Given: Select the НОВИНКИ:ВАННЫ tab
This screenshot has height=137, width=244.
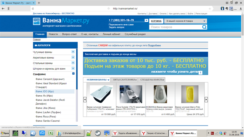Looking at the screenshot, I should tap(96, 80).
